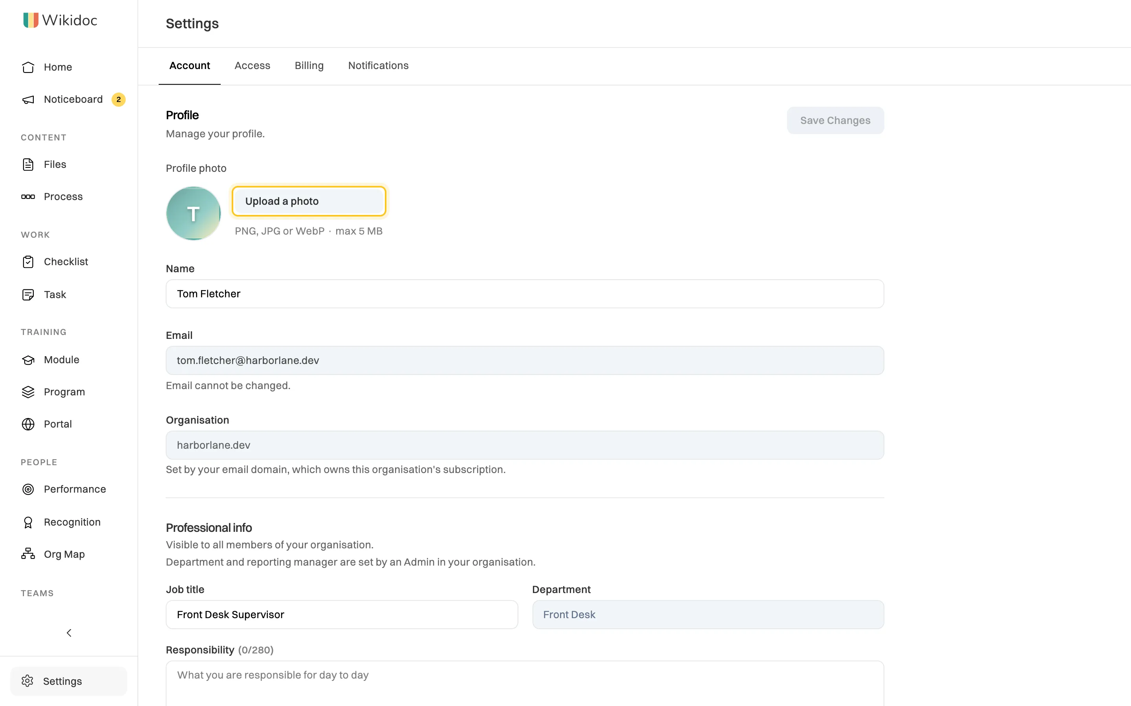The height and width of the screenshot is (706, 1131).
Task: Click the Noticeboard megaphone icon
Action: (x=28, y=100)
